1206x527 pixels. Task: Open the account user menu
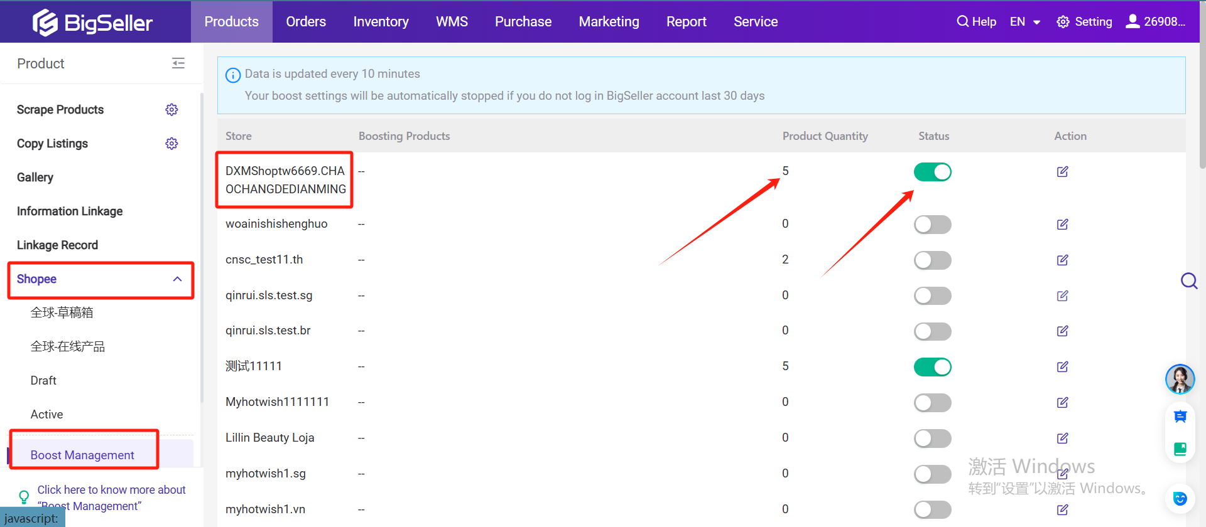point(1155,22)
